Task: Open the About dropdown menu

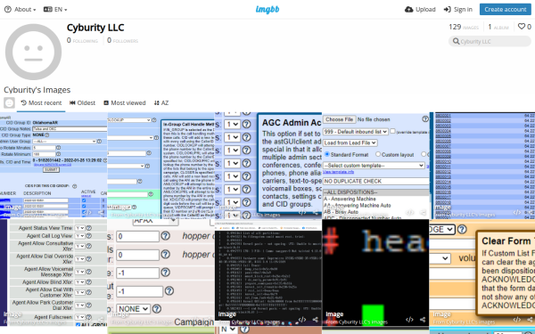Action: (20, 10)
